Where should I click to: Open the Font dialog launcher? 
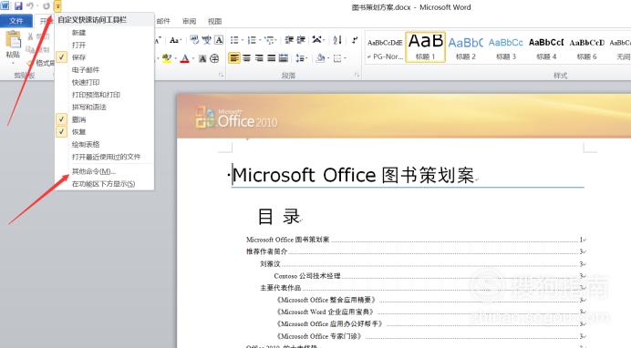pos(221,75)
